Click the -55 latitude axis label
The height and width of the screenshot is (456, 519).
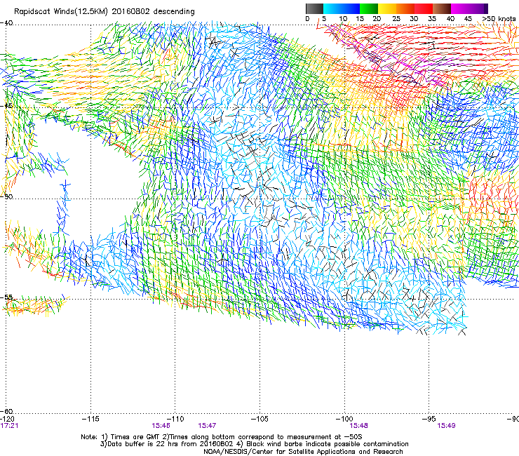click(x=6, y=297)
